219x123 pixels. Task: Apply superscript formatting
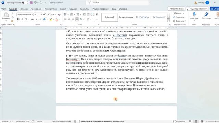[40, 19]
